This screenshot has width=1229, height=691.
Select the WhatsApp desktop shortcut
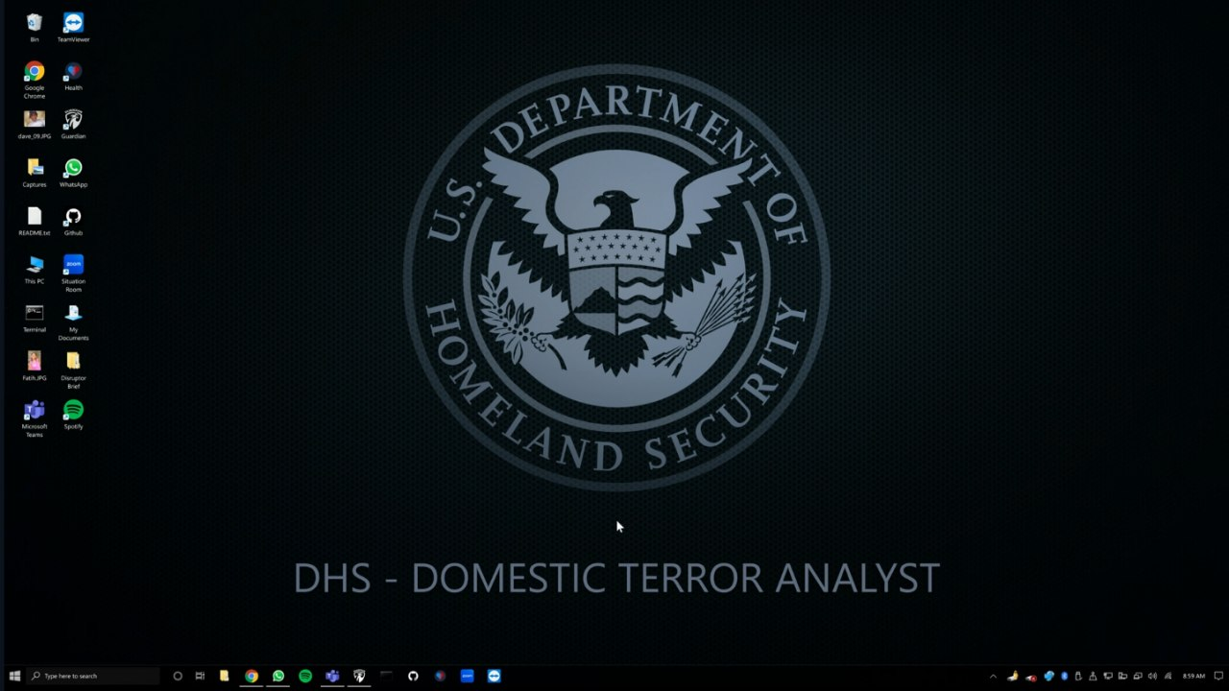tap(73, 173)
